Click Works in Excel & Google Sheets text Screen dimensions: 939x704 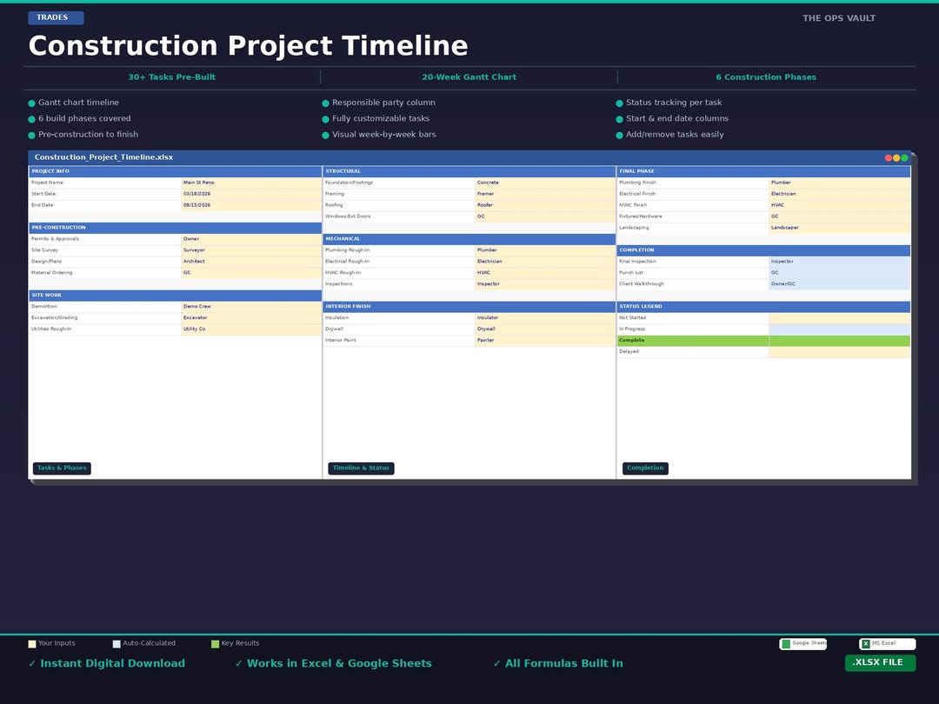pyautogui.click(x=339, y=663)
